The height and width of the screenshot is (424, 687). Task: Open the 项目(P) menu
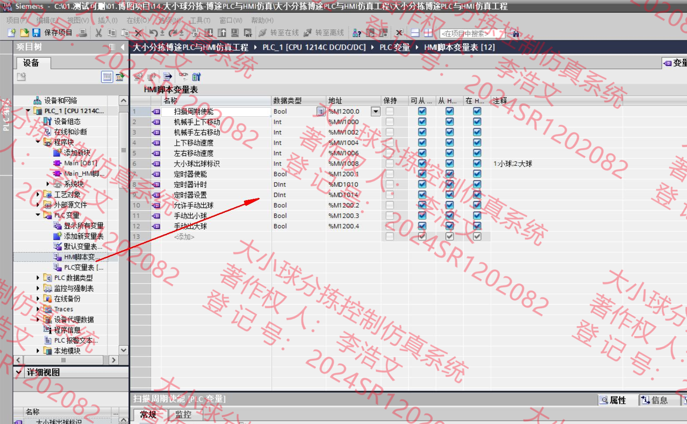17,20
